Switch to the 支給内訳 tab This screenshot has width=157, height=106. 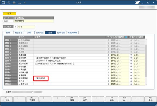pos(40,32)
